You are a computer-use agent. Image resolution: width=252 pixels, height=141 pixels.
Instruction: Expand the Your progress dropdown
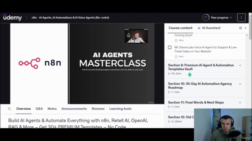pos(221,18)
